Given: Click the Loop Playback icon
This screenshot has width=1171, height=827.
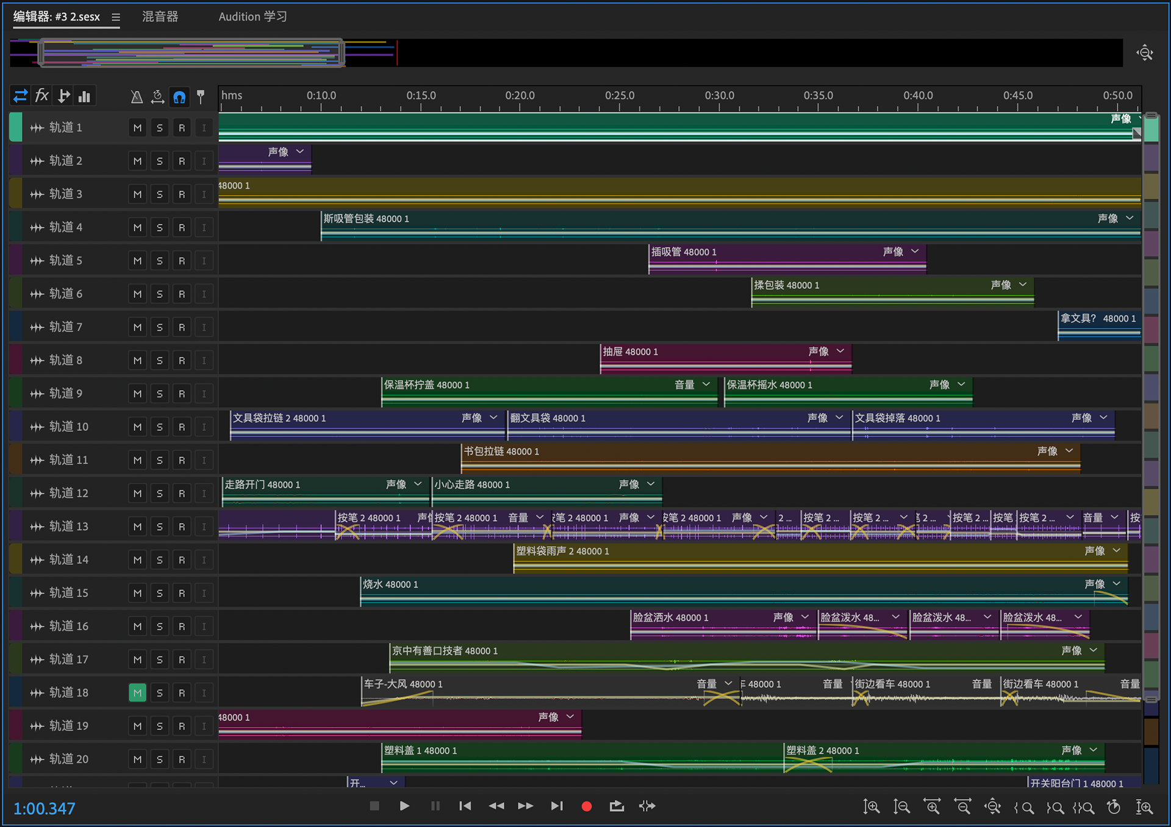Looking at the screenshot, I should pos(617,806).
